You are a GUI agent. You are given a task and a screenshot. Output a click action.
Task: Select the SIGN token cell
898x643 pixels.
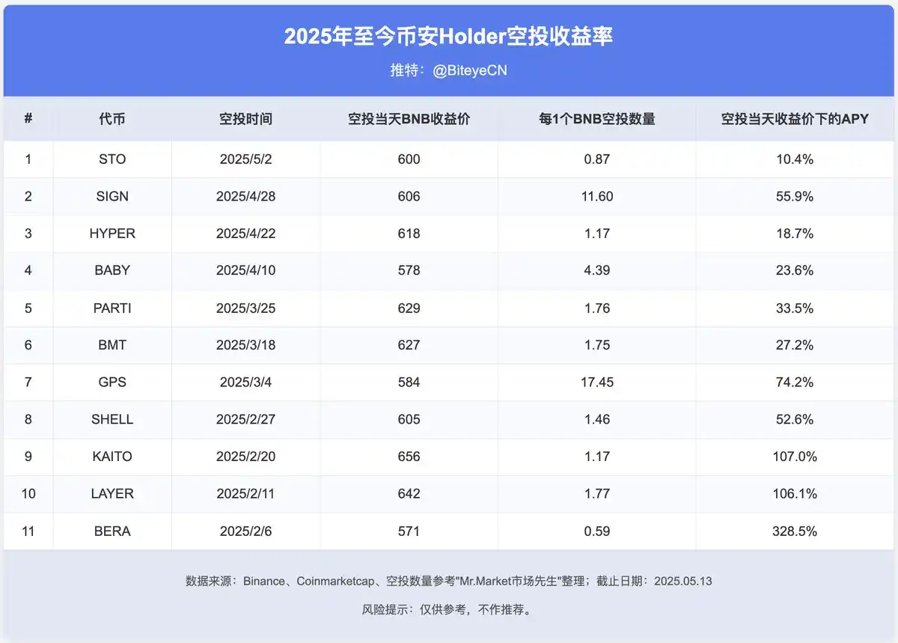112,197
